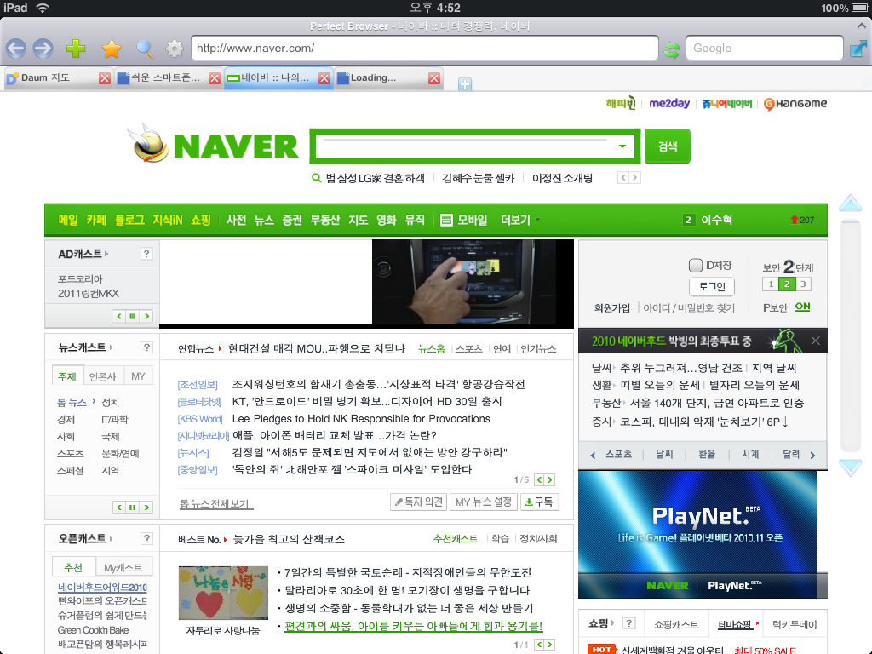The width and height of the screenshot is (872, 654).
Task: Select security level 3
Action: [x=803, y=284]
